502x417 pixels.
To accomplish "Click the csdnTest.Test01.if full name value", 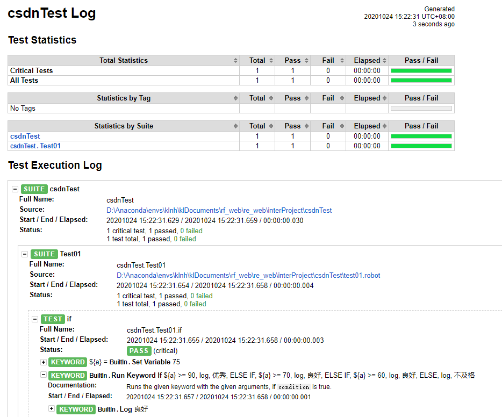I will [154, 330].
